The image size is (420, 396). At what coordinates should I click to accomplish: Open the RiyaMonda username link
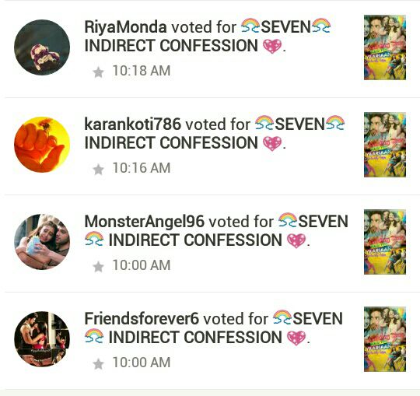click(x=125, y=27)
